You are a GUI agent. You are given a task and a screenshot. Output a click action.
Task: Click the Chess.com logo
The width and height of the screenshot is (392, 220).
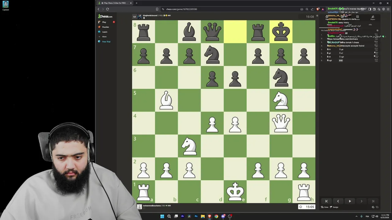tap(105, 16)
